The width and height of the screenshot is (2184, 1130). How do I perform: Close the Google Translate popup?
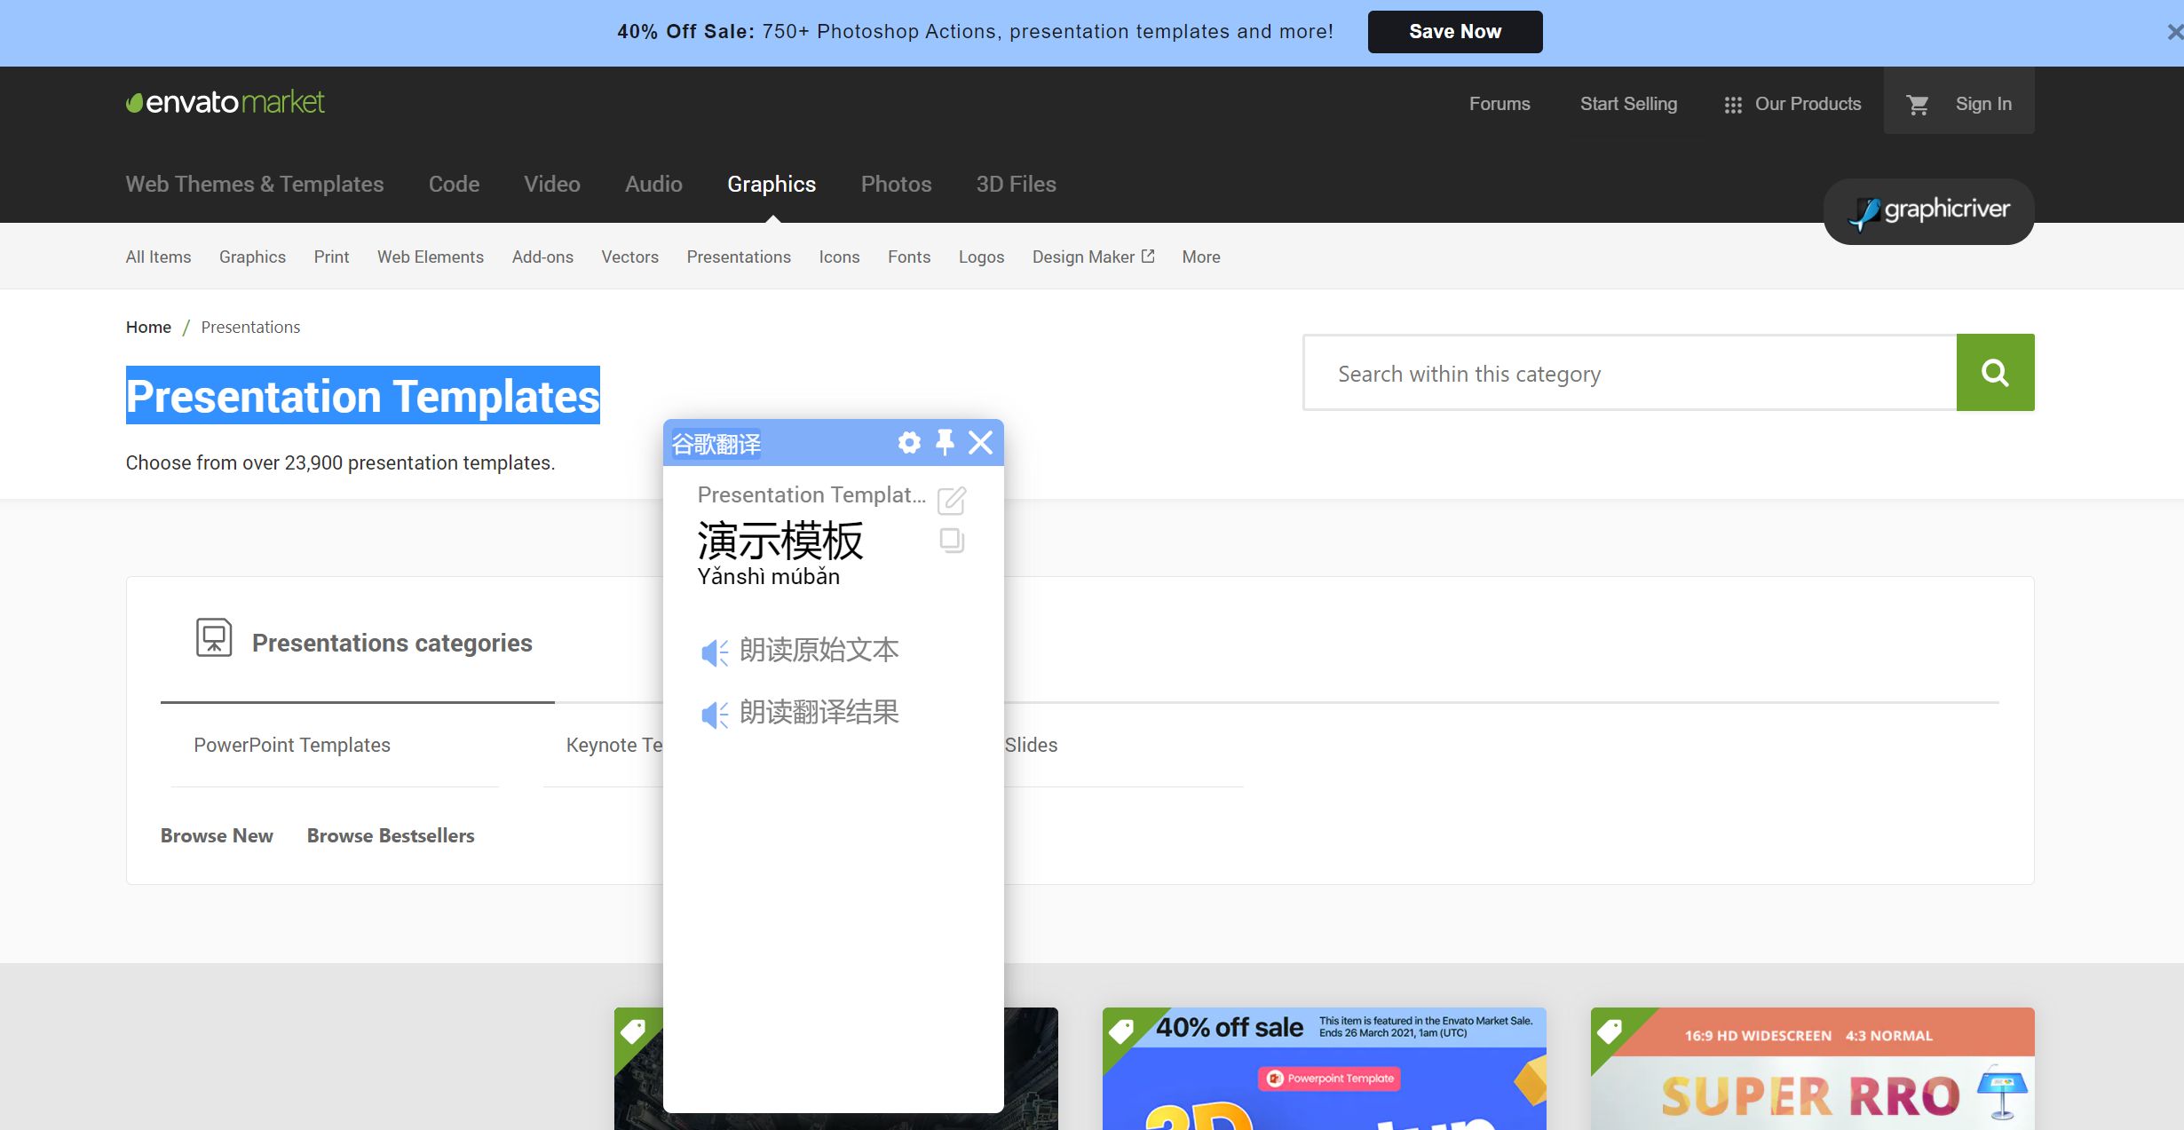(x=980, y=442)
